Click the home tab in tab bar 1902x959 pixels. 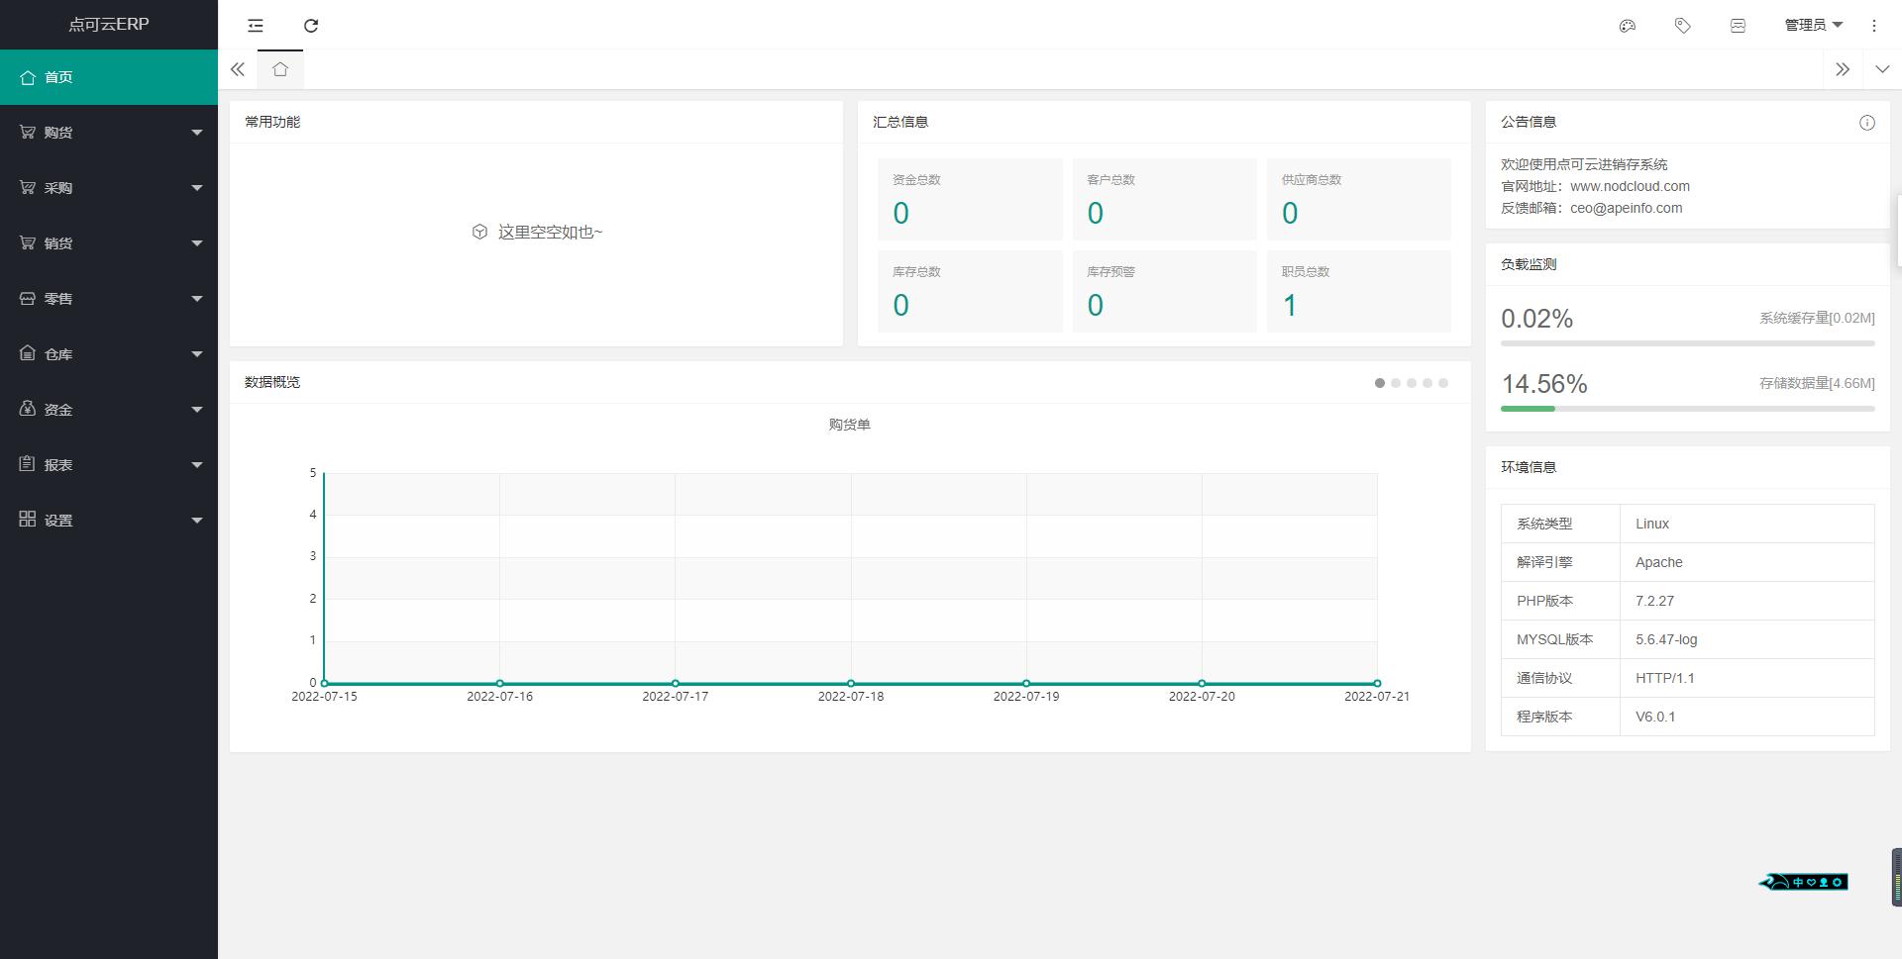280,69
